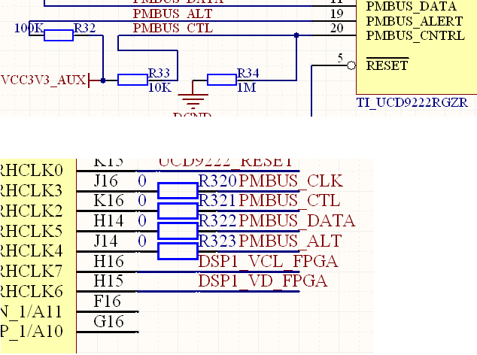Click pin number 19
The width and height of the screenshot is (477, 355).
(337, 14)
